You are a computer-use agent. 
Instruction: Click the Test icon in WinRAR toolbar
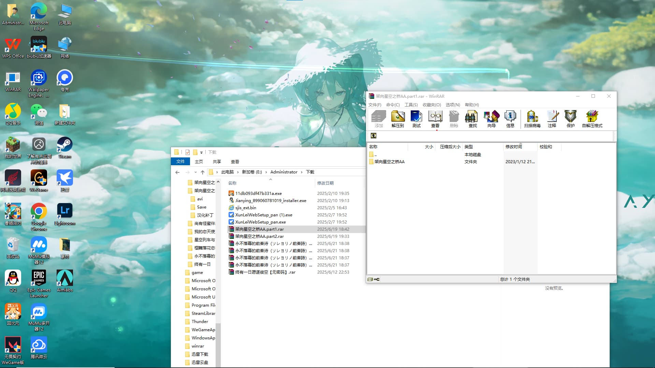pos(416,119)
